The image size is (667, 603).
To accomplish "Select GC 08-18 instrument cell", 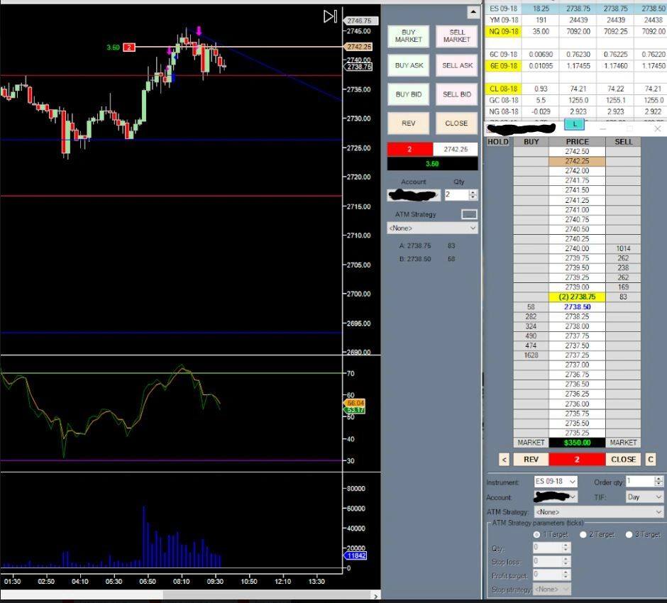I will (504, 100).
